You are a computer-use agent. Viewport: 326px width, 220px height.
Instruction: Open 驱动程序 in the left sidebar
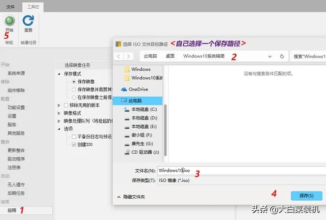[x=16, y=159]
